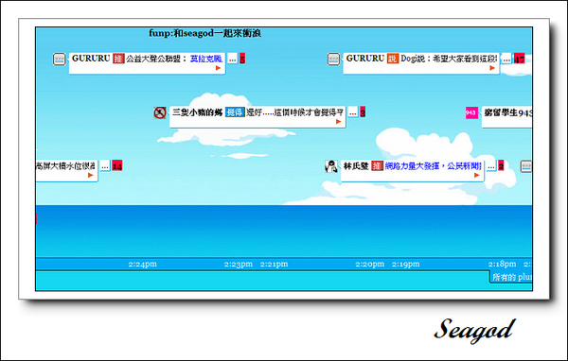Image resolution: width=568 pixels, height=361 pixels.
Task: Click the '...' button beside the 高屏大橋 plurk
Action: point(105,166)
